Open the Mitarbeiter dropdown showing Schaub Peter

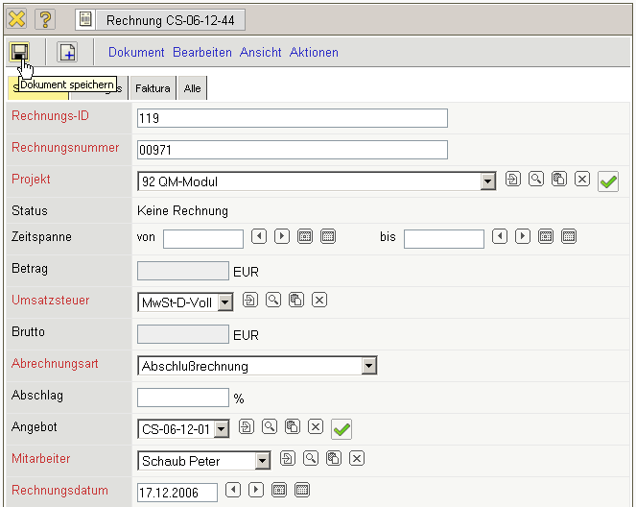point(263,461)
